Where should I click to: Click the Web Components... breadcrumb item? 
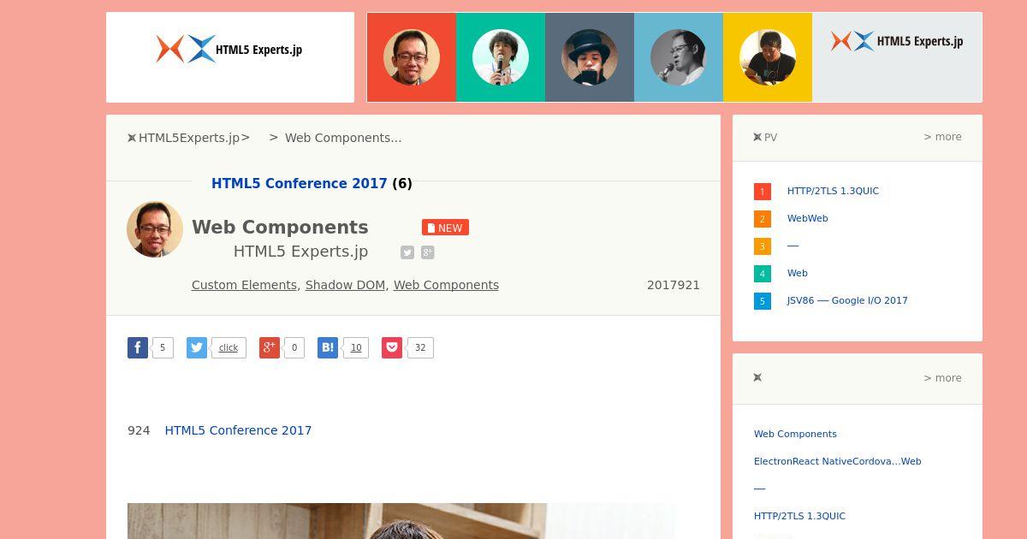click(343, 138)
